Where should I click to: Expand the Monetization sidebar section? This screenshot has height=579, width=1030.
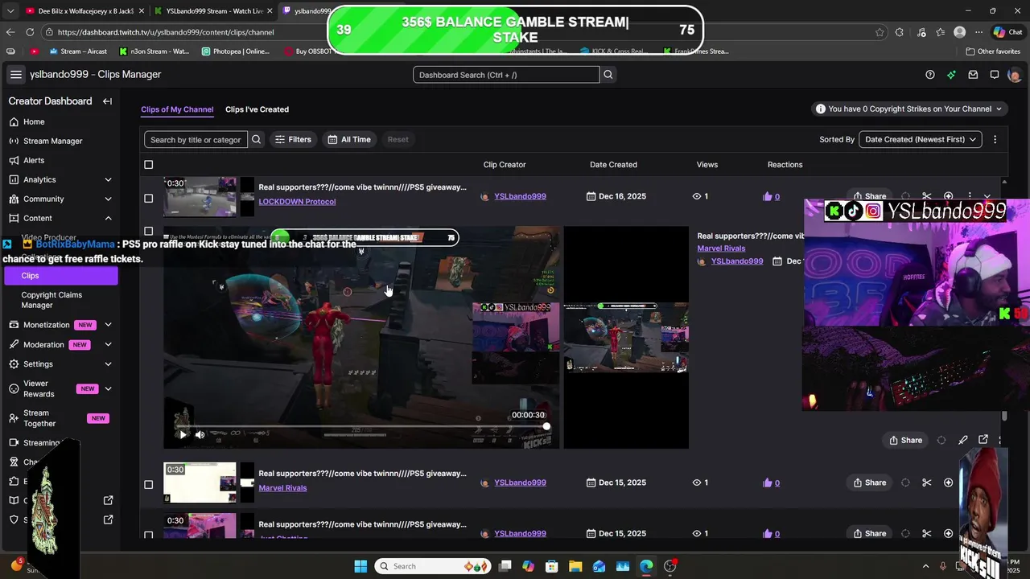(108, 325)
